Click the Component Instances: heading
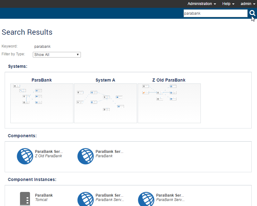The width and height of the screenshot is (257, 206). click(x=32, y=179)
